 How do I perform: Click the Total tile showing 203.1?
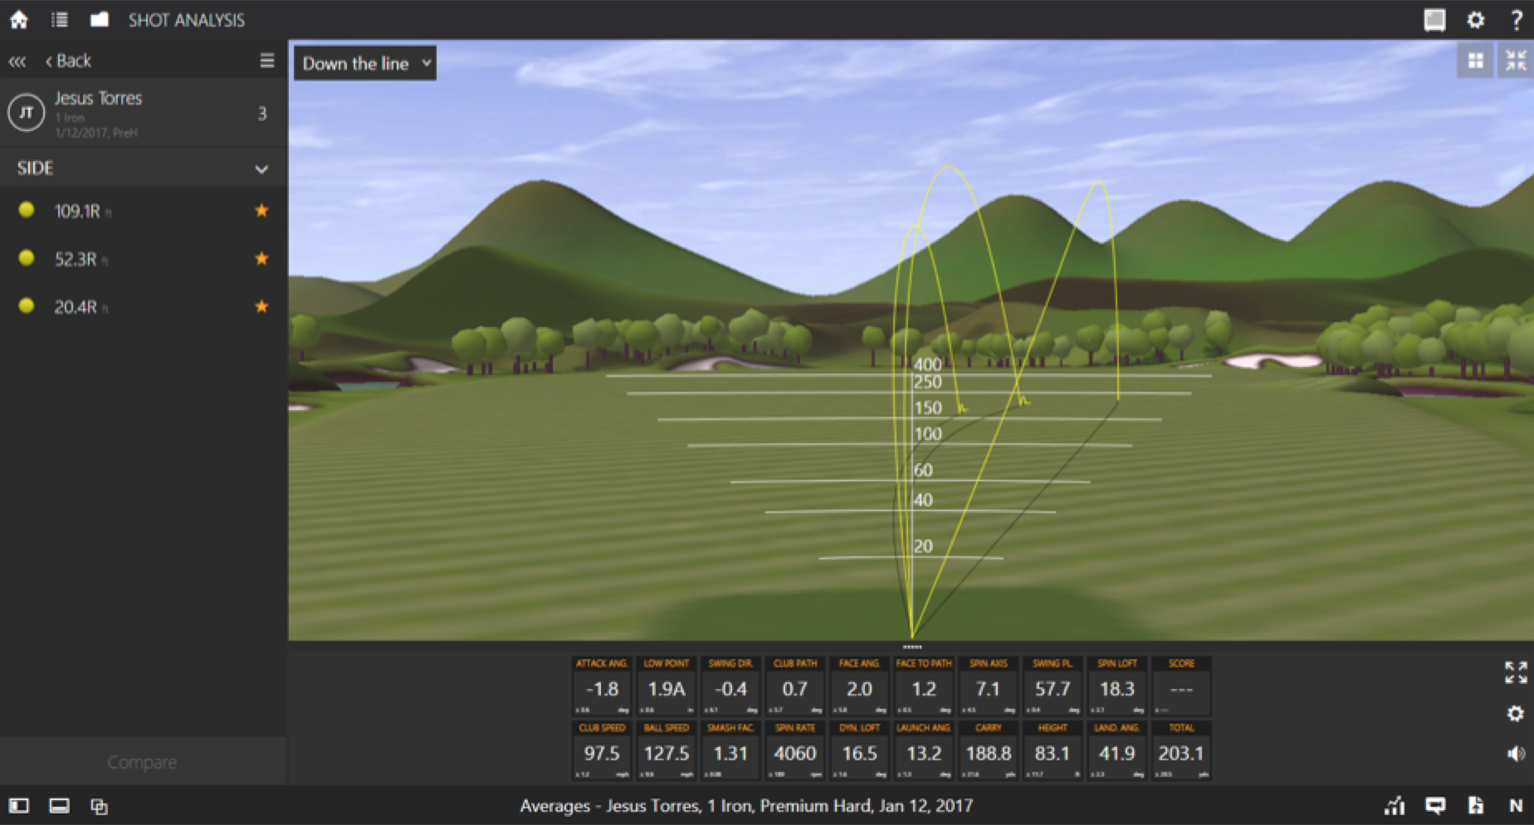1181,751
